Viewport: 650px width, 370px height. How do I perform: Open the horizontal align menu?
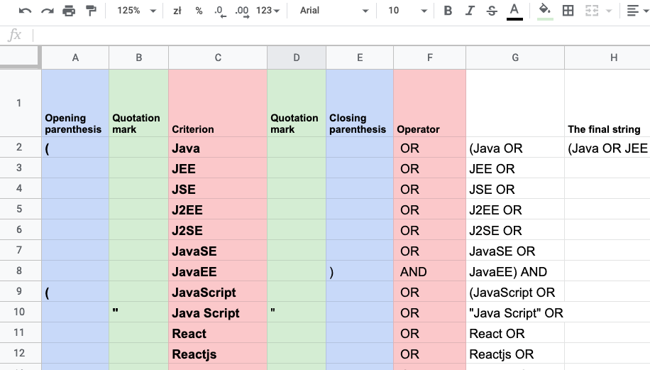[637, 11]
